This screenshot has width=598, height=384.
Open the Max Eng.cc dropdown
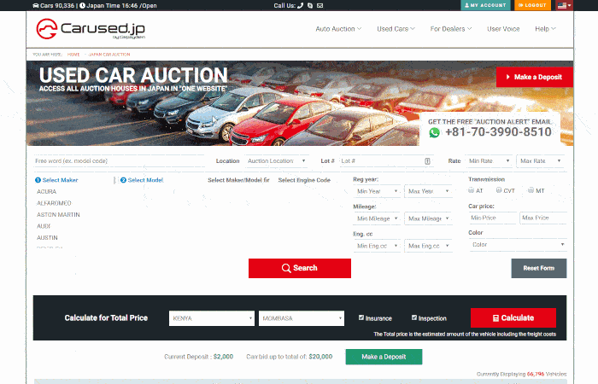coord(428,246)
